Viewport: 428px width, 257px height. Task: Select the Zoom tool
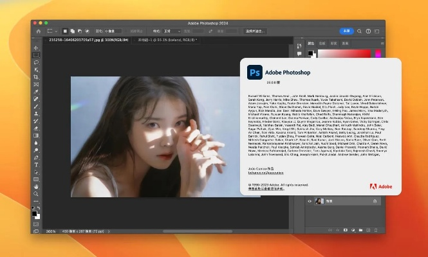tap(36, 193)
